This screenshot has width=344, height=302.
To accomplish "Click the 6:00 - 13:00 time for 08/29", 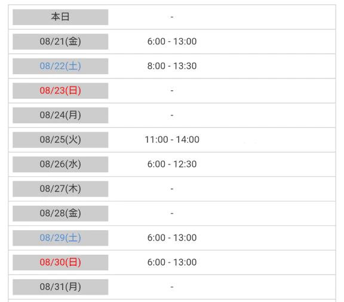I will pyautogui.click(x=172, y=238).
